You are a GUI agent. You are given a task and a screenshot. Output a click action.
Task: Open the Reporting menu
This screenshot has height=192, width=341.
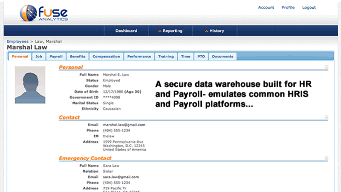(x=170, y=31)
